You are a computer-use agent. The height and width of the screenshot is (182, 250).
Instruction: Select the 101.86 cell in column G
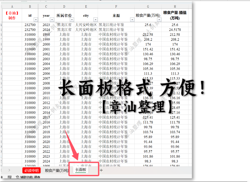[x=148, y=156]
